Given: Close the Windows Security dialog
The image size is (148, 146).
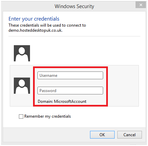Looking at the screenshot, I should pos(141,5).
